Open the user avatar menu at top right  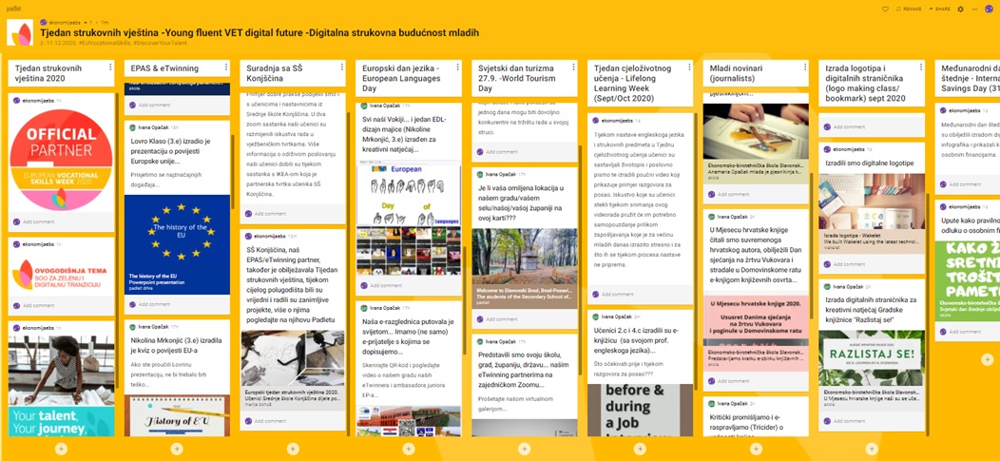point(990,8)
